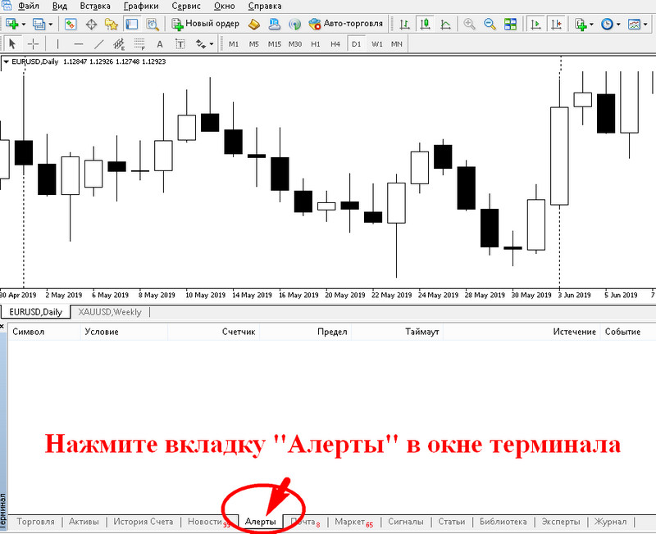Click the templates icon
Viewport: 656px width, 534px height.
[x=634, y=25]
